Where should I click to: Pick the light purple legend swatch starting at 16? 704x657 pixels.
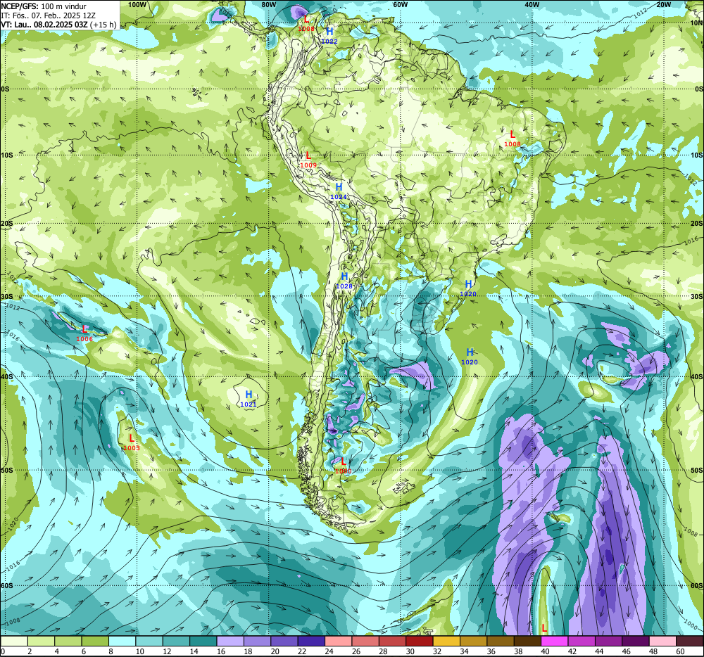[230, 642]
